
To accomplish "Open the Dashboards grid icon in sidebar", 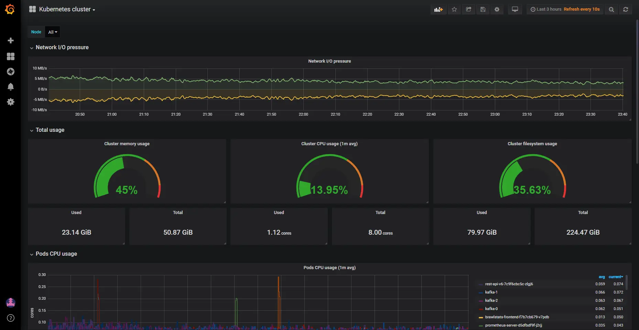I will click(x=11, y=56).
